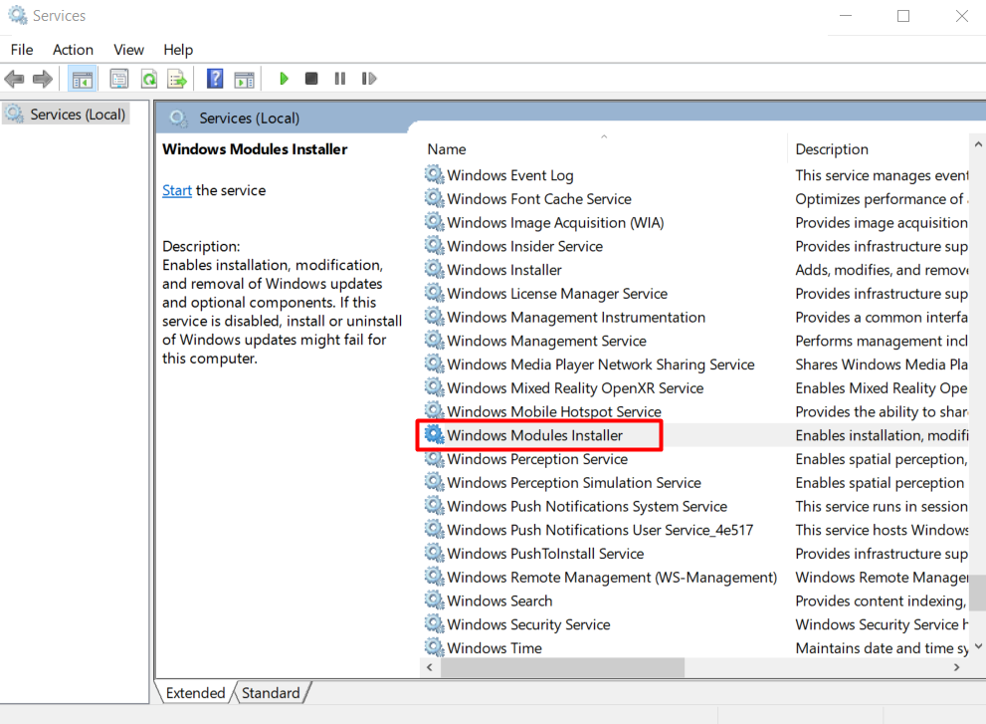Sort list by Name column header
The width and height of the screenshot is (986, 724).
[x=447, y=149]
